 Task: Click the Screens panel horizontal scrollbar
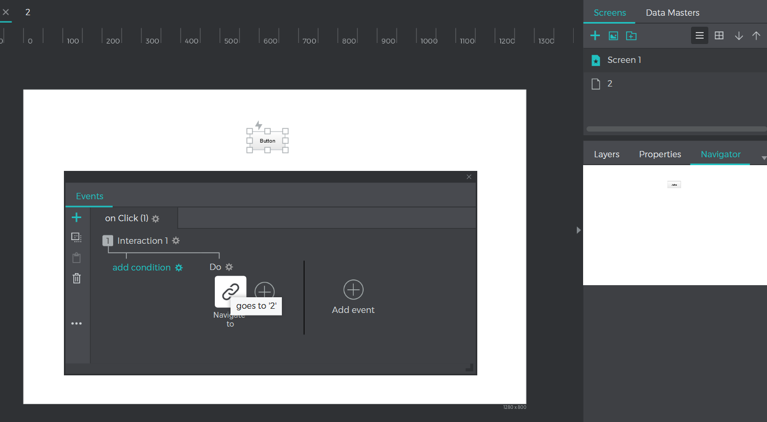pos(675,128)
